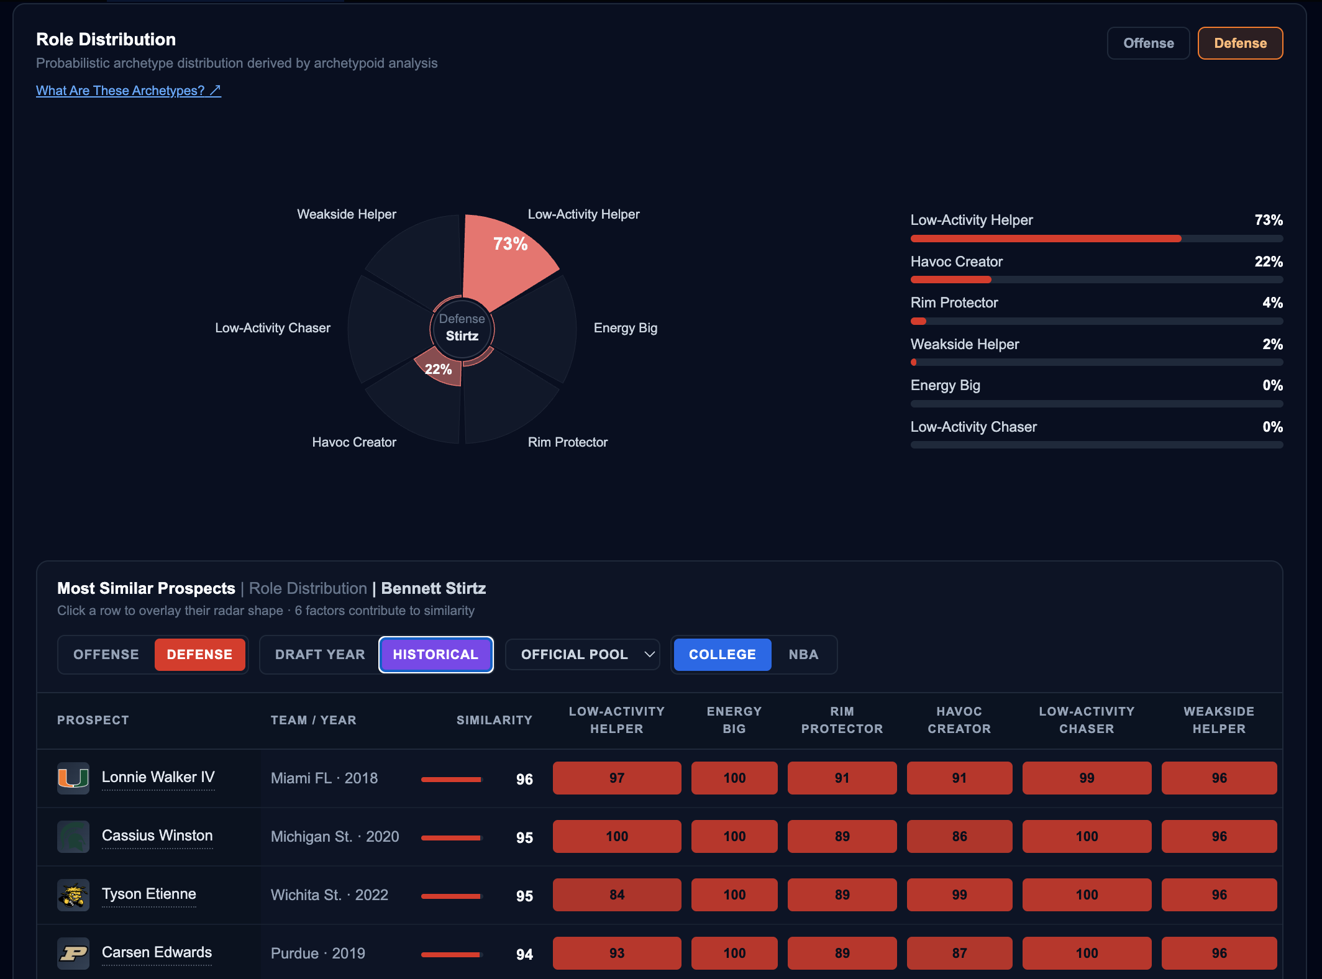
Task: Switch comparison pool to NBA
Action: point(803,655)
